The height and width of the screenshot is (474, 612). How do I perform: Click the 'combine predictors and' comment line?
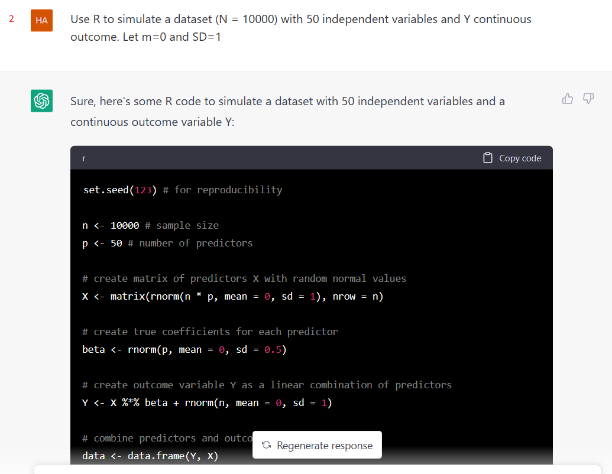167,438
